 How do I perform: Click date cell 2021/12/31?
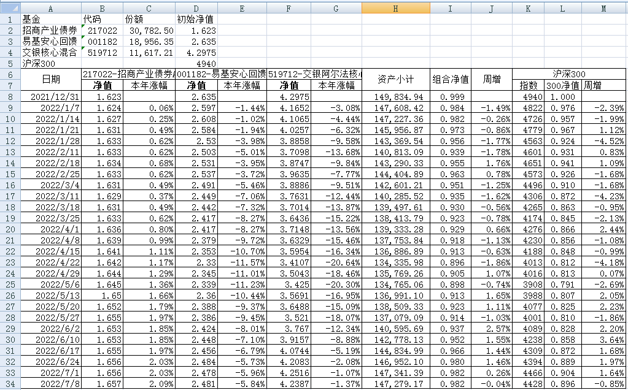51,96
